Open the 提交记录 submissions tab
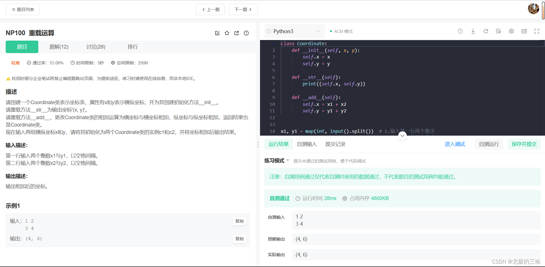This screenshot has height=267, width=545. (x=335, y=144)
